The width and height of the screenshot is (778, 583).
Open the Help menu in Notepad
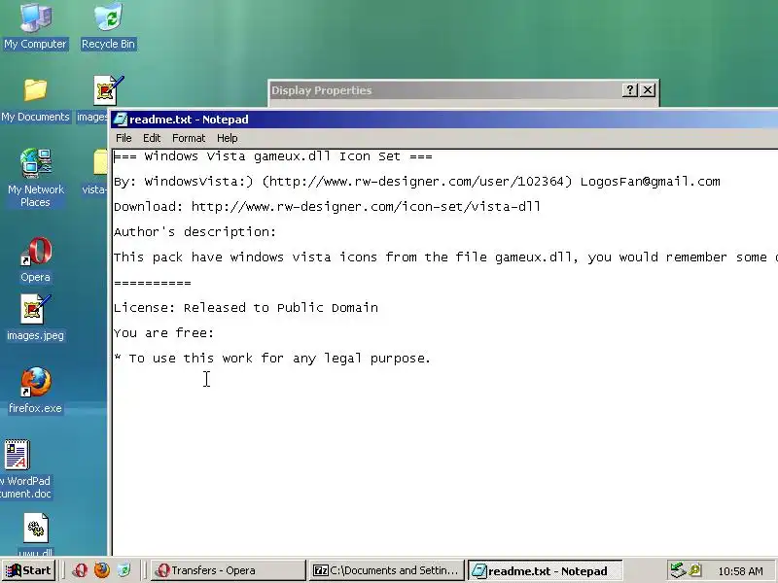coord(228,138)
